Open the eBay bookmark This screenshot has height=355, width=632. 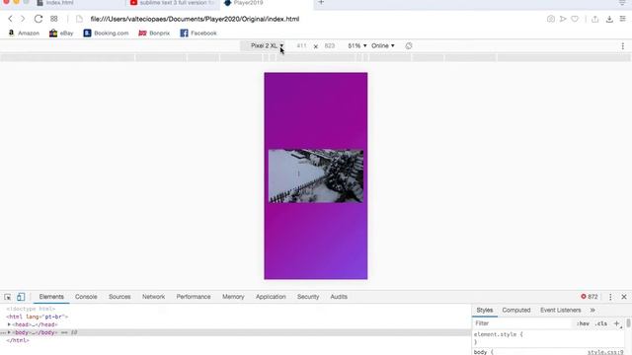pos(61,33)
